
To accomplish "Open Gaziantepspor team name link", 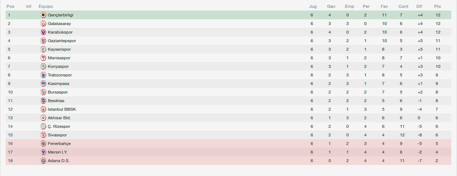I will (62, 41).
